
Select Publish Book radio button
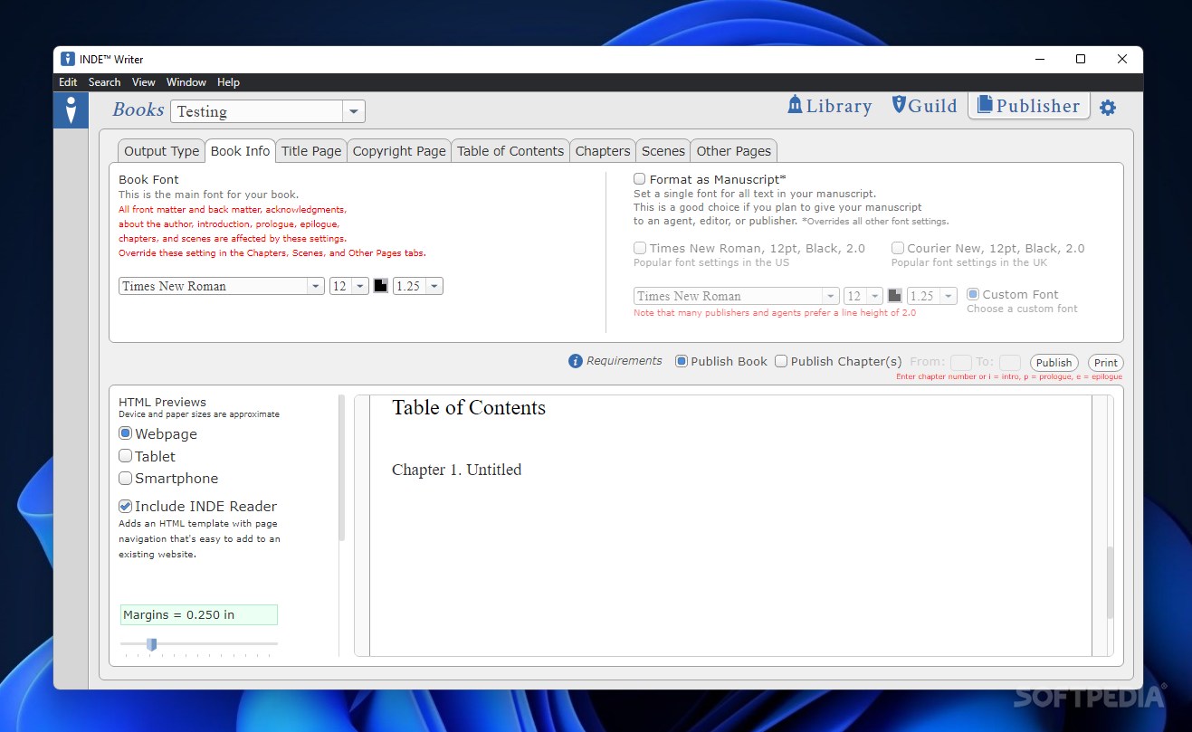tap(682, 361)
